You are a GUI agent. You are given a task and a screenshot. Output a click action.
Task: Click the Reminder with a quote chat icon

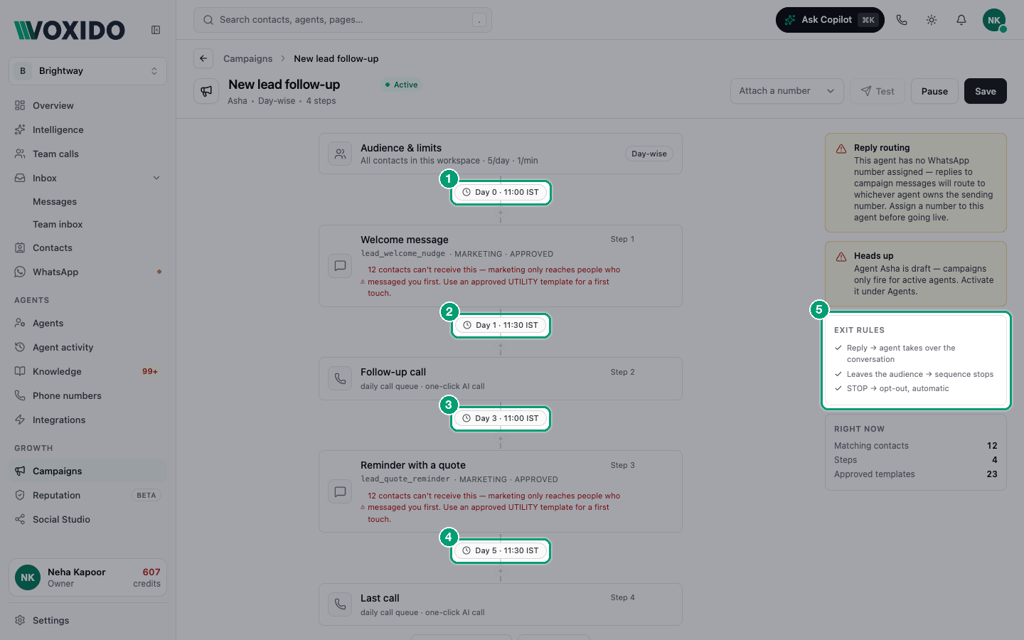click(x=340, y=491)
